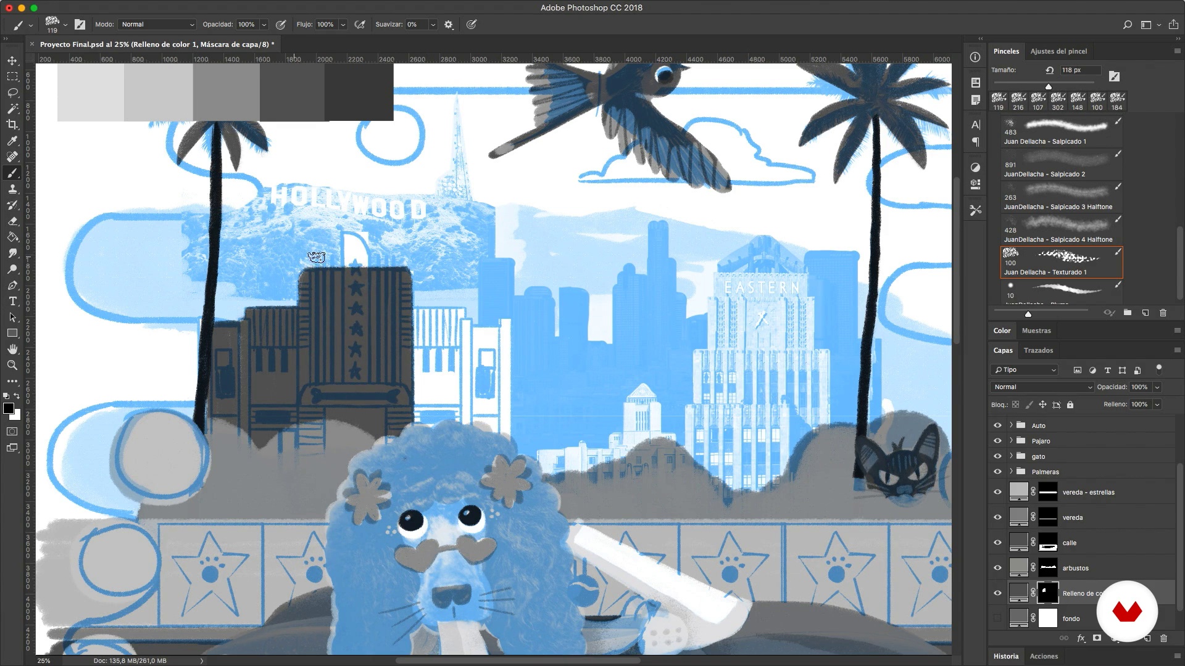Adjust brush thumbnail size slider
This screenshot has height=666, width=1185.
[1028, 314]
